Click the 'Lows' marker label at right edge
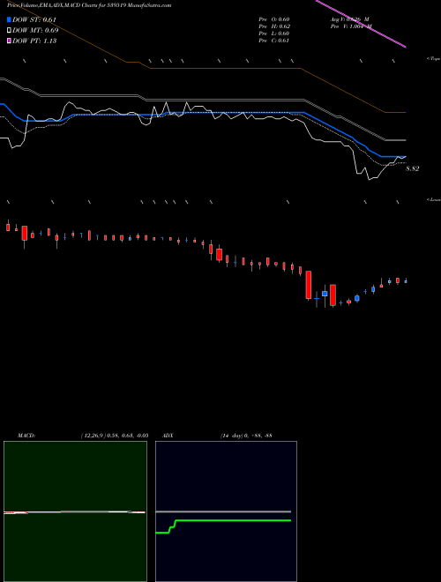The width and height of the screenshot is (441, 582). pyautogui.click(x=434, y=199)
